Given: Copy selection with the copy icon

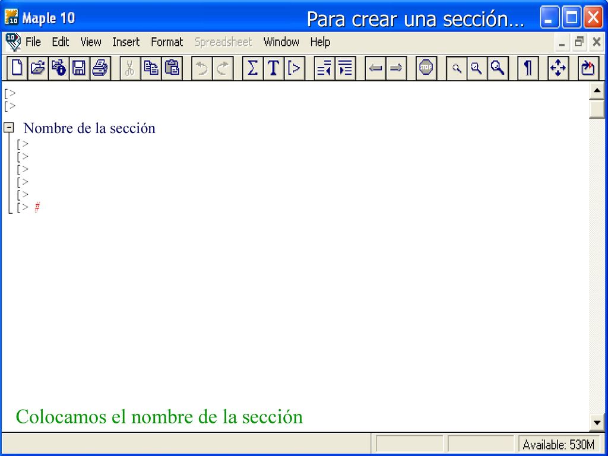Looking at the screenshot, I should pyautogui.click(x=151, y=68).
